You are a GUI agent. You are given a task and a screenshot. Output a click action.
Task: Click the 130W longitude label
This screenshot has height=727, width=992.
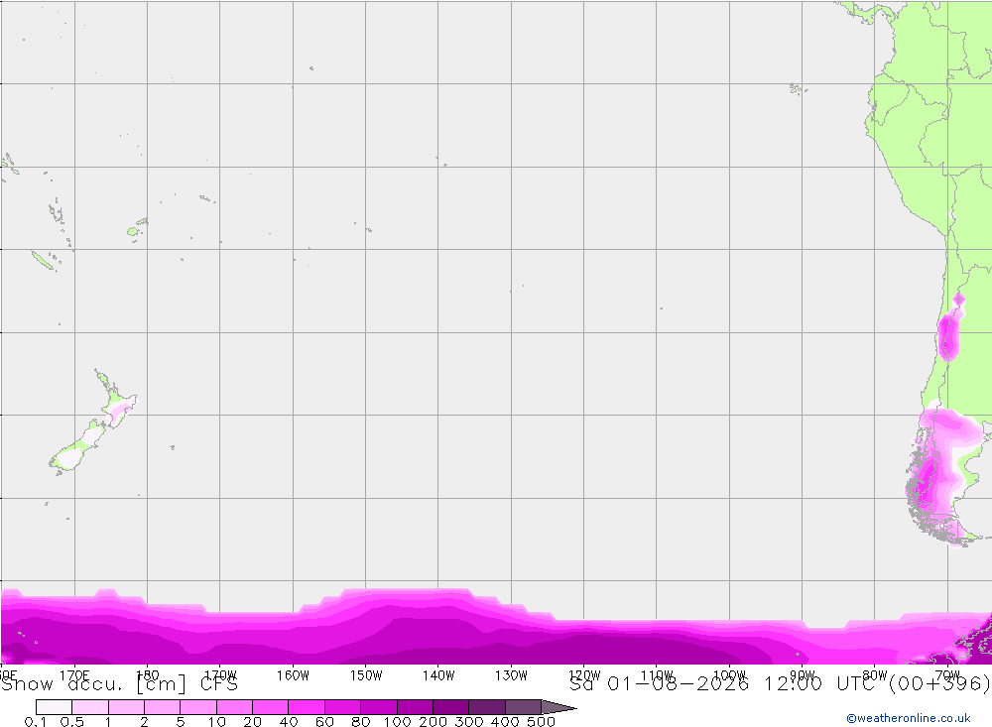(511, 675)
